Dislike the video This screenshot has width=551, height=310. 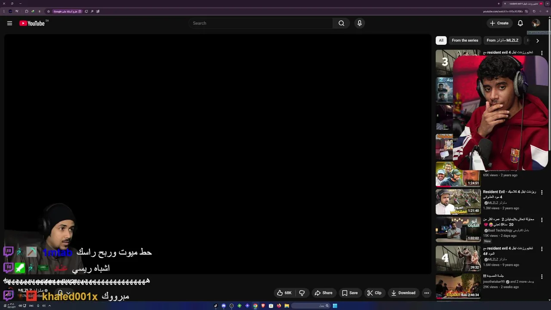(x=302, y=293)
